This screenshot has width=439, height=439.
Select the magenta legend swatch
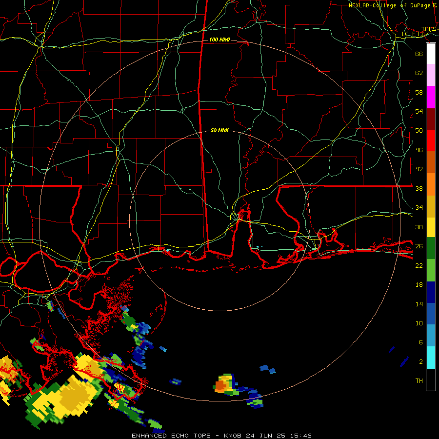tap(431, 97)
